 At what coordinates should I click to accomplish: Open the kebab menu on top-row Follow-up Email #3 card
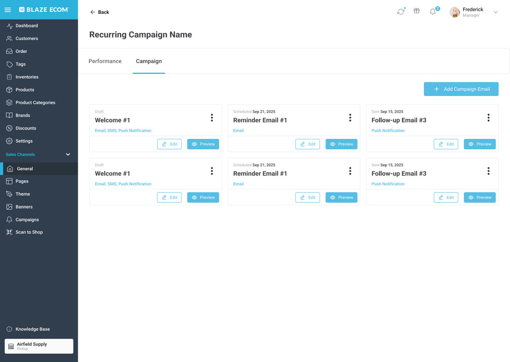point(488,117)
